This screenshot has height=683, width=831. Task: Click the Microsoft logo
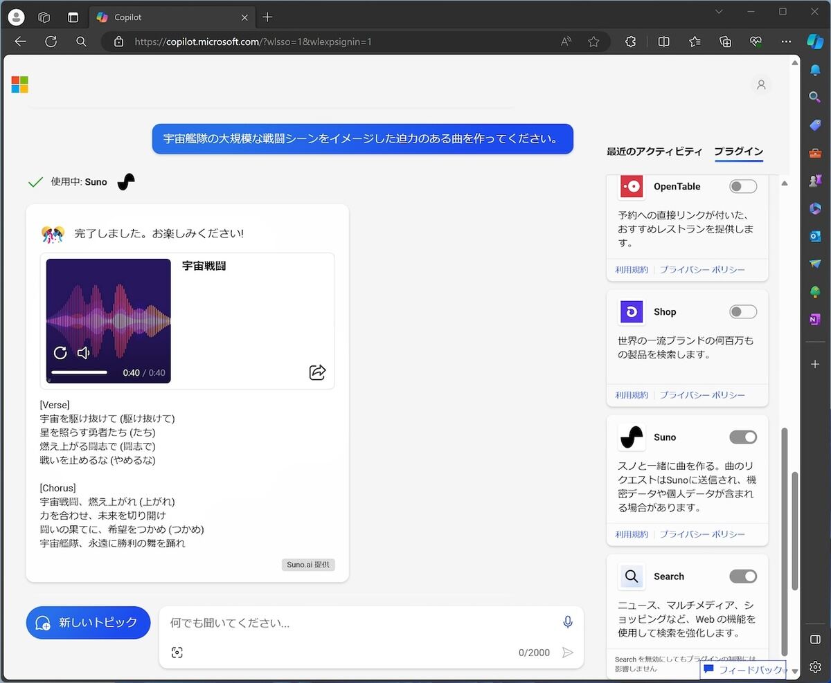coord(19,84)
